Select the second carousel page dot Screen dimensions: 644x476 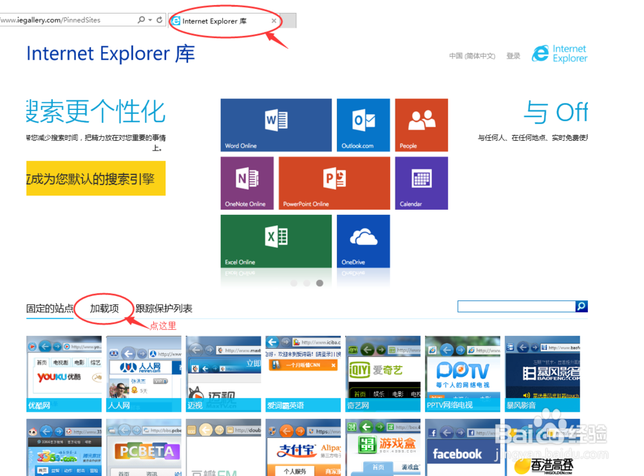click(307, 283)
